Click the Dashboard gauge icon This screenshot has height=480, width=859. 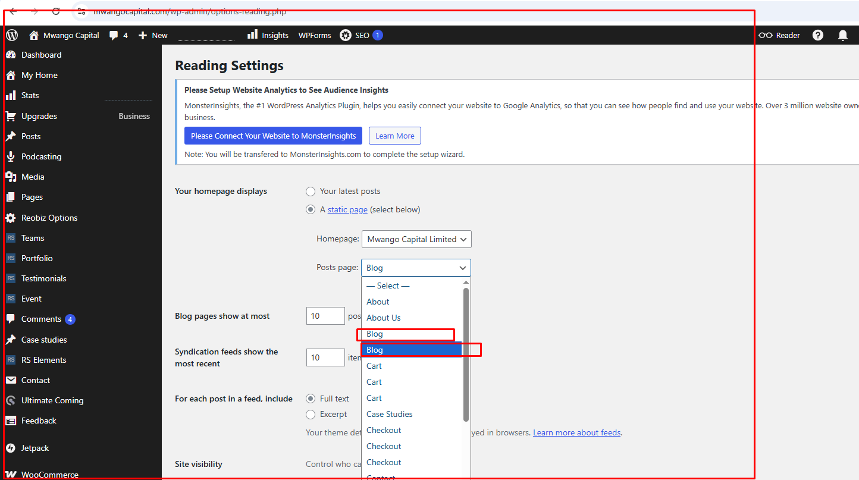[11, 55]
